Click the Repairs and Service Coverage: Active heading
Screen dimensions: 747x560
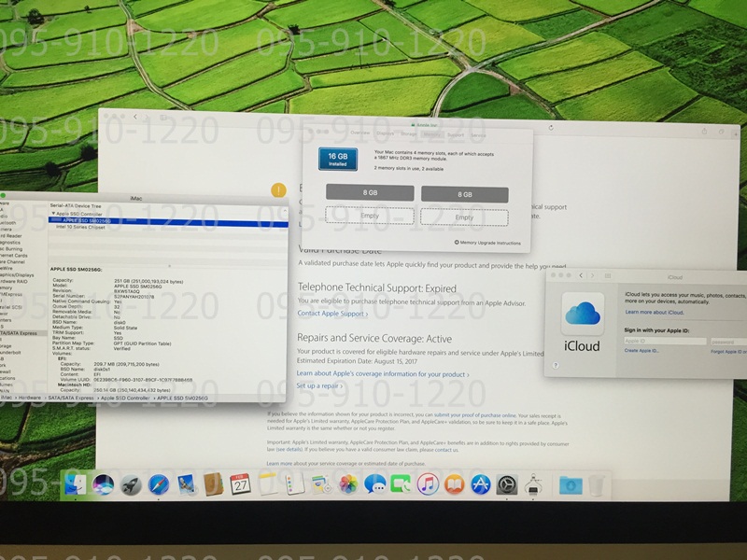tap(374, 339)
